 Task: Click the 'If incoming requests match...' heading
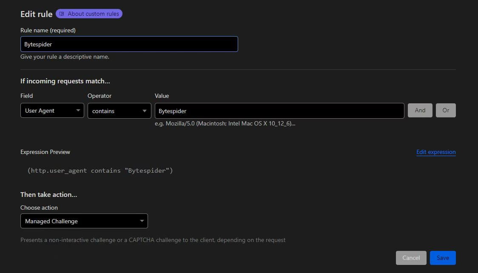pos(65,81)
